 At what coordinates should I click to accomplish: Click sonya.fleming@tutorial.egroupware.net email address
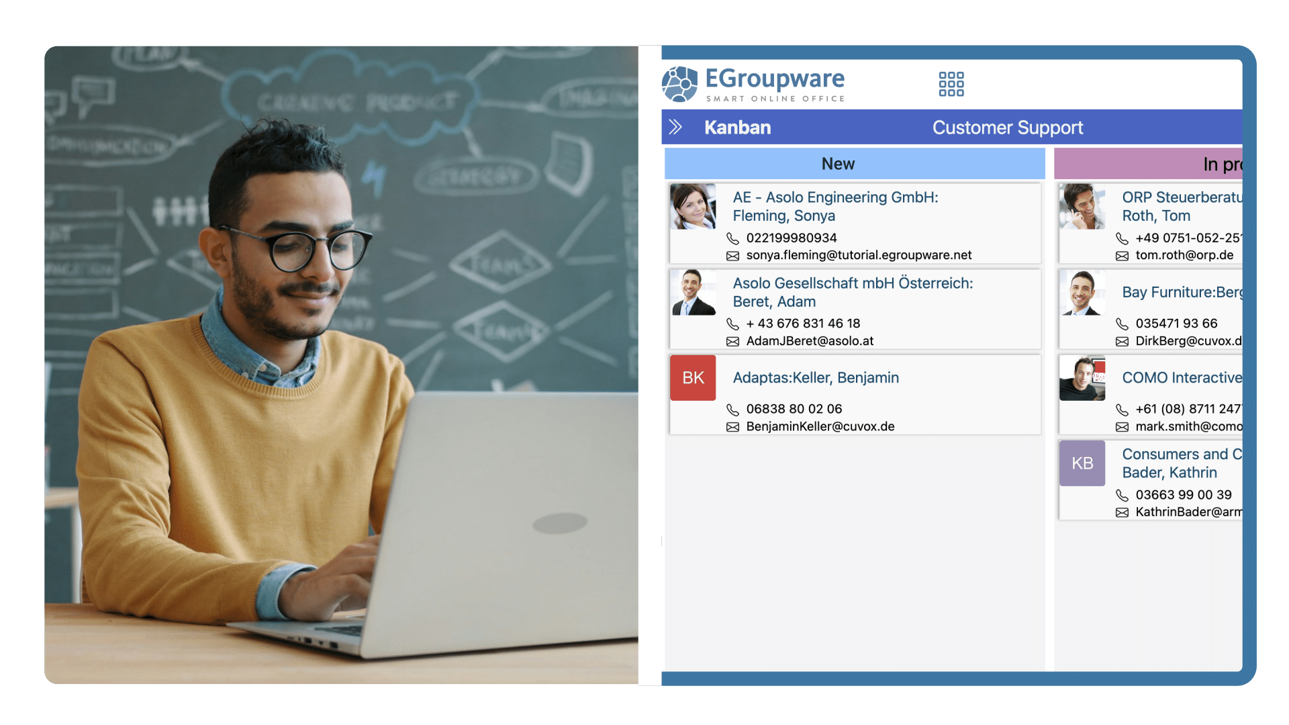tap(859, 255)
